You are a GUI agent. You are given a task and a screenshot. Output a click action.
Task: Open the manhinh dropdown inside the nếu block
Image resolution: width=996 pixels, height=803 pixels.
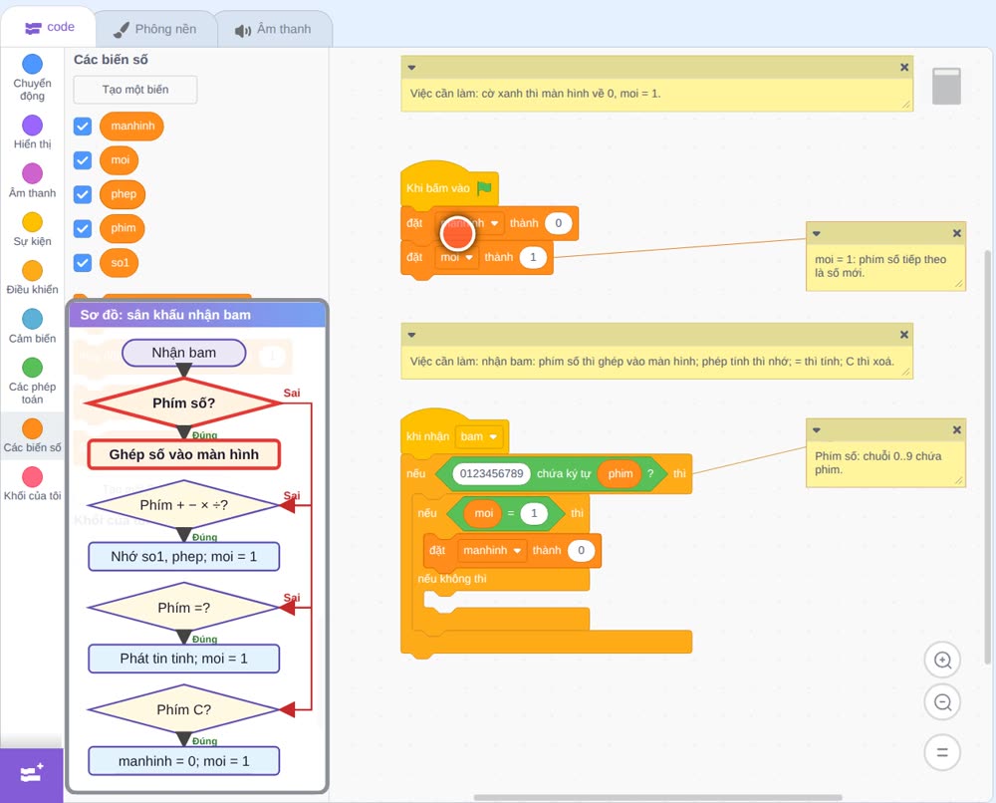(492, 550)
